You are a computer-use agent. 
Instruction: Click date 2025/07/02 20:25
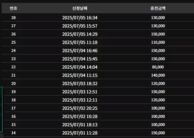80,108
